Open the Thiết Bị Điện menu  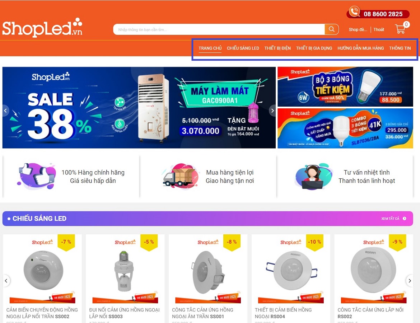tap(277, 48)
